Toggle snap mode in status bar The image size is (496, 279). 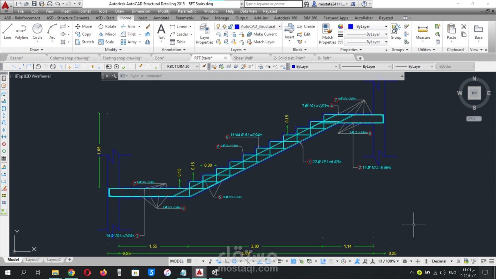tap(198, 261)
